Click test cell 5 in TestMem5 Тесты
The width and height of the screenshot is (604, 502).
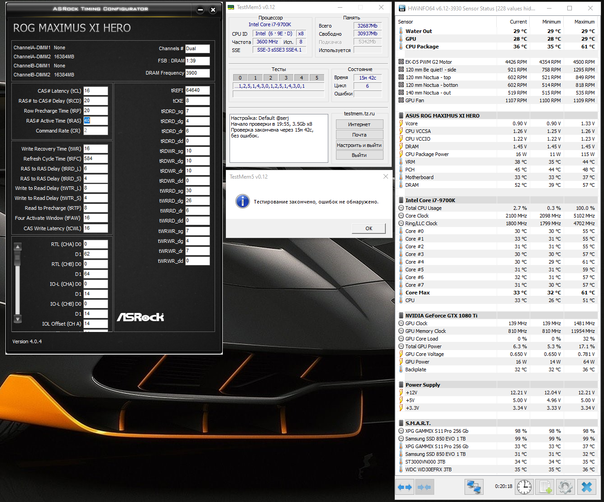coord(317,78)
